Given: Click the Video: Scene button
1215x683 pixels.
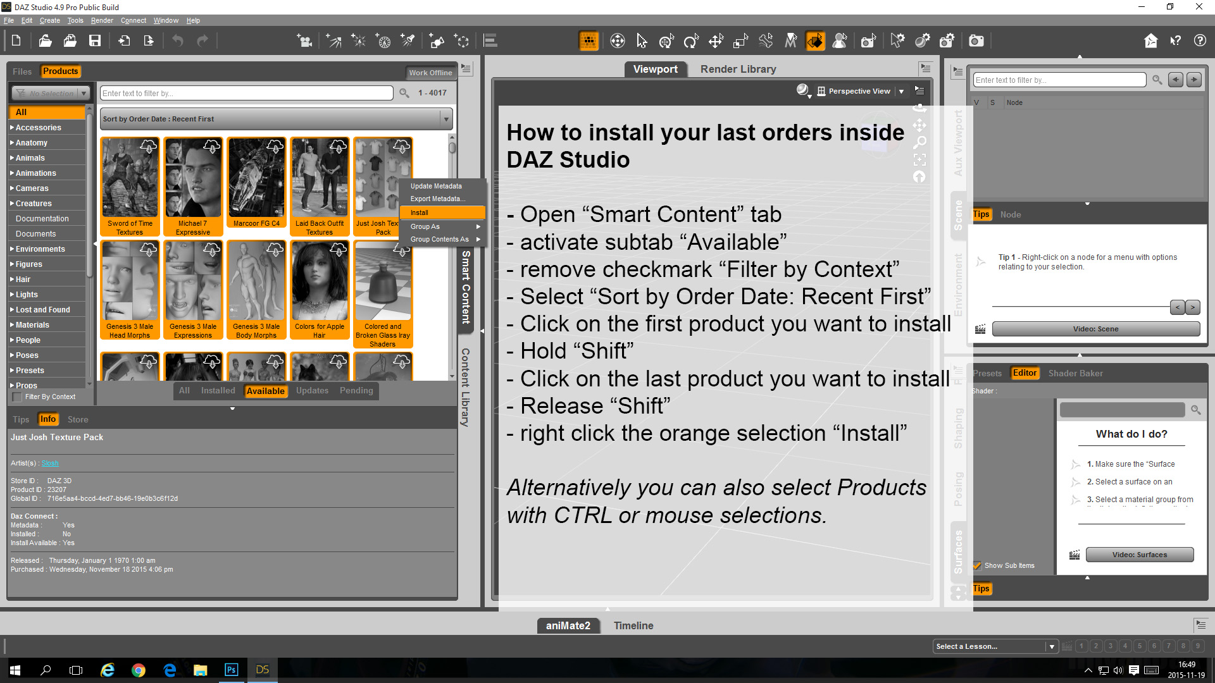Looking at the screenshot, I should (1095, 329).
